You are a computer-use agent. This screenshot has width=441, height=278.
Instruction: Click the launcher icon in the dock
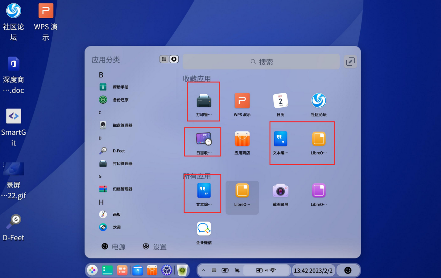(x=92, y=270)
